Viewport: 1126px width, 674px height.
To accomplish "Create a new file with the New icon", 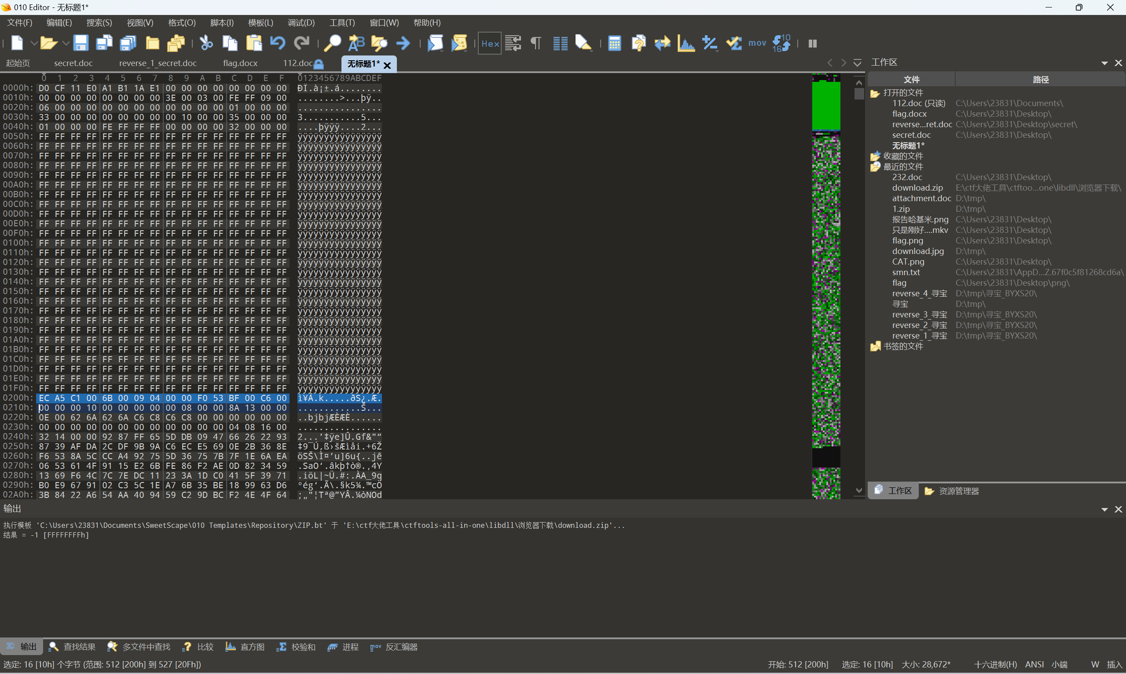I will (x=17, y=43).
